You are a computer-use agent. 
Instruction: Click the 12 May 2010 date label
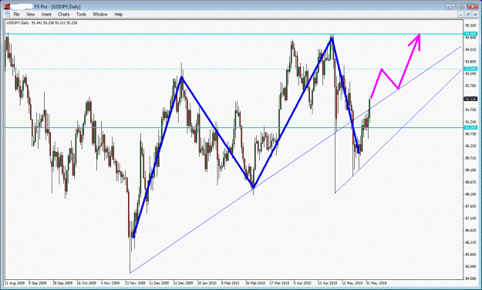[x=352, y=283]
